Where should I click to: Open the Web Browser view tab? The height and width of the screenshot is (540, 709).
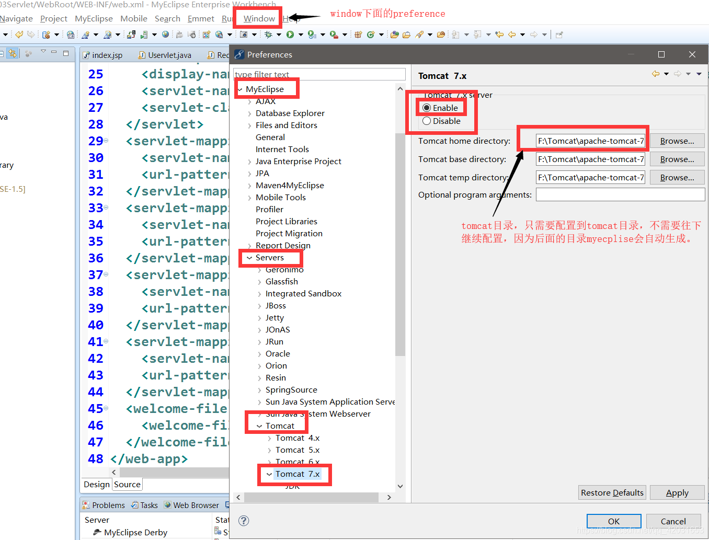coord(191,505)
